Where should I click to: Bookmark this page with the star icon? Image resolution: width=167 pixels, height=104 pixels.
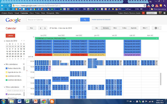coord(145,5)
